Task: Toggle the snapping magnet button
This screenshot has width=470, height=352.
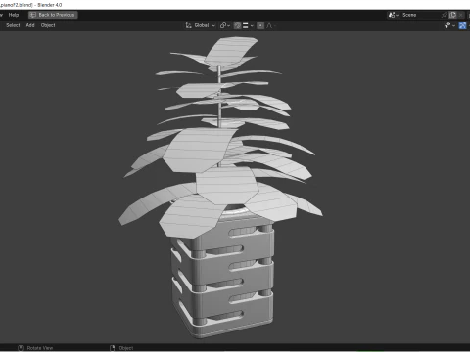Action: pos(238,25)
